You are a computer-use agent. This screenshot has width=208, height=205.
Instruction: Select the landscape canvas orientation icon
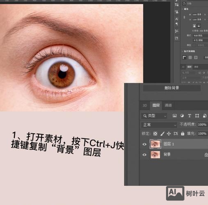[199, 26]
